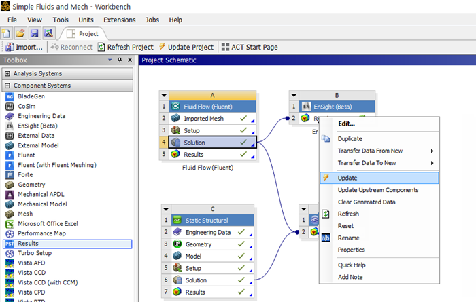Click the Save As icon
The height and width of the screenshot is (302, 476).
pyautogui.click(x=48, y=33)
